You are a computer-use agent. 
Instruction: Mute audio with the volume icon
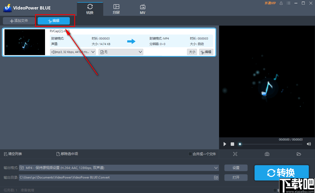click(309, 144)
